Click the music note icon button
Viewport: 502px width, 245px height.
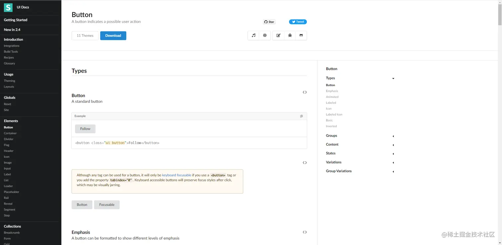pyautogui.click(x=254, y=35)
